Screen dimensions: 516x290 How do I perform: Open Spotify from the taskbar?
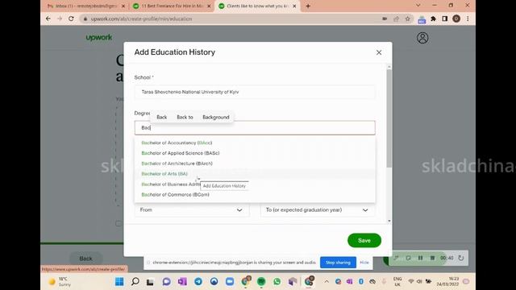[x=261, y=281]
